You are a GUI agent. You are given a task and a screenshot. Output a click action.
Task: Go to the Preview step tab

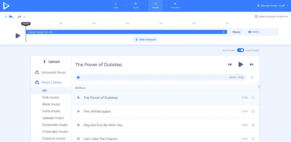tap(175, 6)
